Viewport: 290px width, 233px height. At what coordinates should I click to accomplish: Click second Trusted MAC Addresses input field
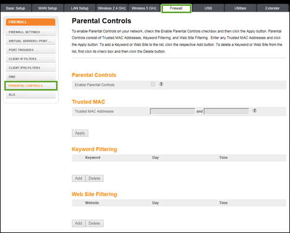click(226, 111)
